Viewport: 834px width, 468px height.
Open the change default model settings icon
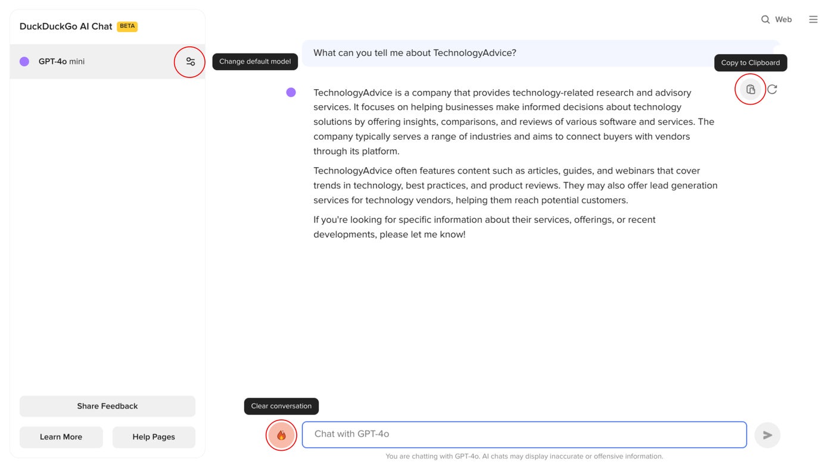[190, 61]
